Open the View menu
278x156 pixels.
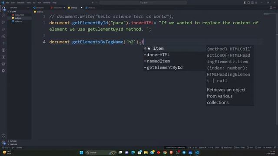(x=29, y=3)
